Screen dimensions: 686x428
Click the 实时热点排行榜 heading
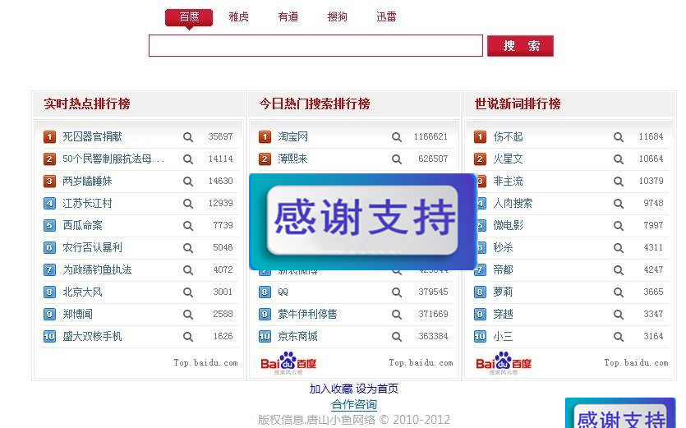pos(87,104)
